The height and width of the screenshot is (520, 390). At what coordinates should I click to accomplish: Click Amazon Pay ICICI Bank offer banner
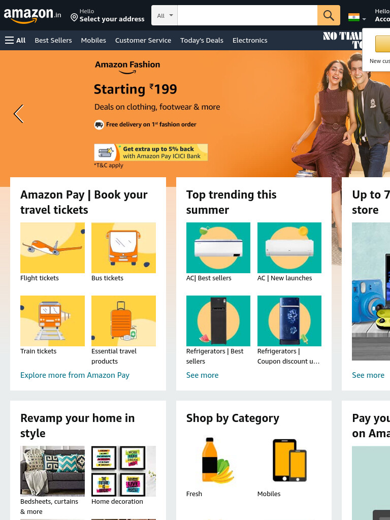click(x=151, y=152)
